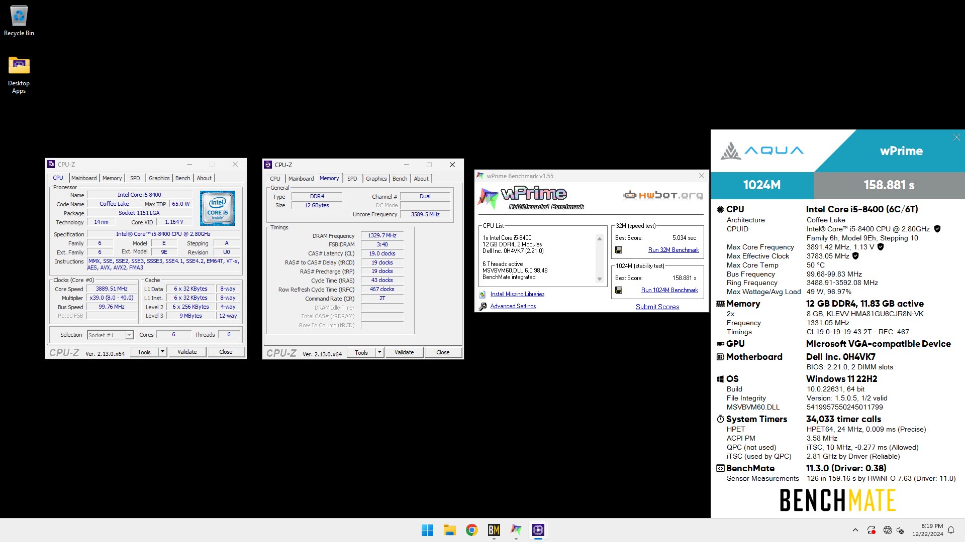
Task: Click the Intel Core i5 logo badge
Action: (x=218, y=208)
